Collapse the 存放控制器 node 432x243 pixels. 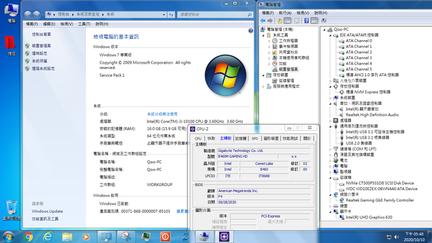(x=331, y=86)
